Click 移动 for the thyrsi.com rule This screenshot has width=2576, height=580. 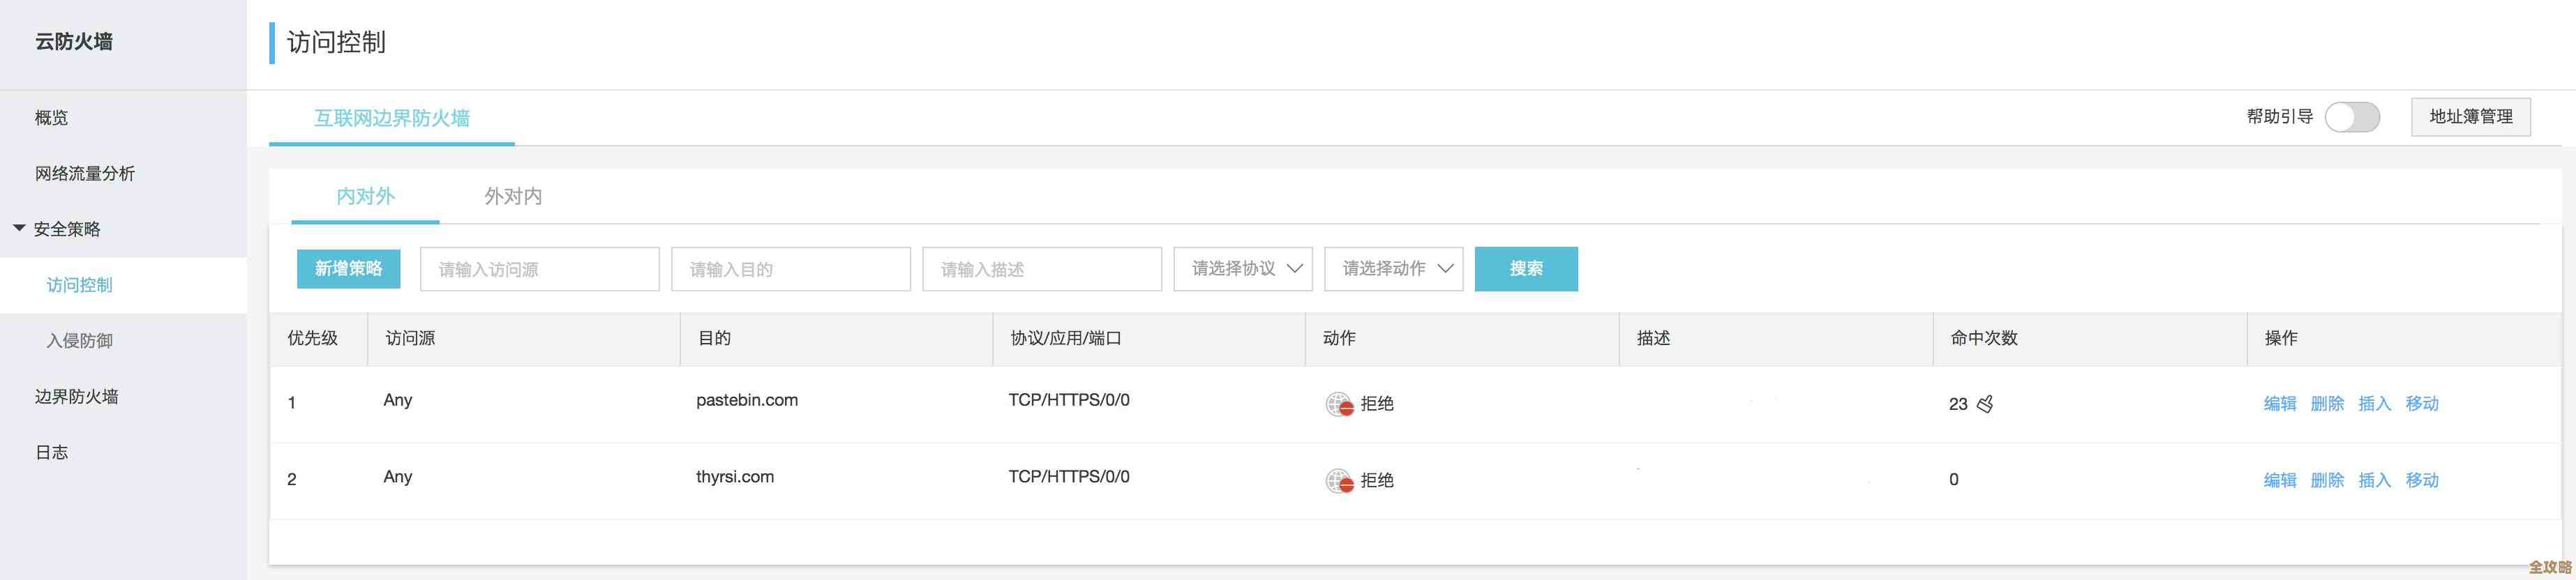(2422, 480)
